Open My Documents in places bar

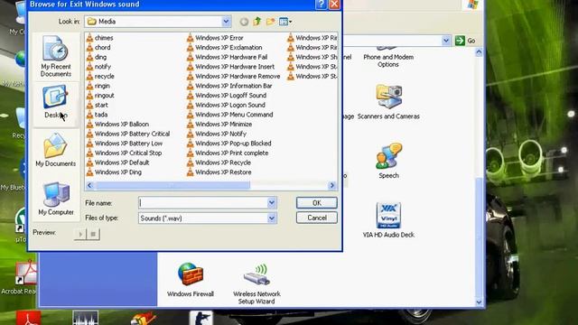56,150
